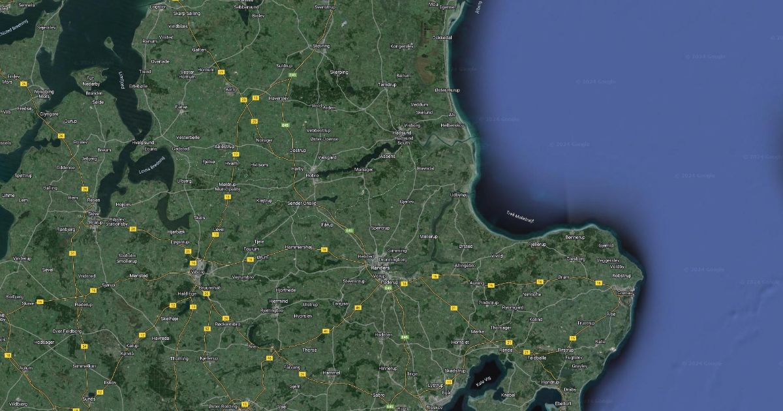783x411 pixels.
Task: Select the Haverslev label
Action: 279,98
